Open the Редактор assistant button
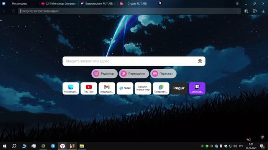This screenshot has width=268, height=150. (x=104, y=74)
